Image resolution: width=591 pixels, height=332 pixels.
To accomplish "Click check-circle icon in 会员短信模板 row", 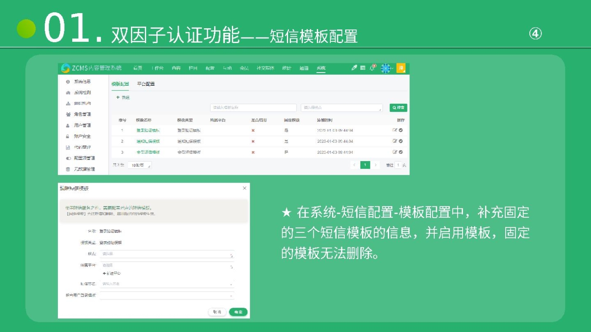I will (401, 152).
